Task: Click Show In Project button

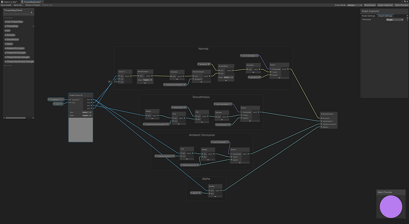Action: [x=33, y=5]
